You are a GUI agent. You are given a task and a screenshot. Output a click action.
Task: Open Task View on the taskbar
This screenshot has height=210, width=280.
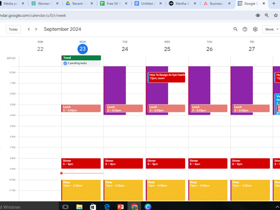[x=65, y=207]
